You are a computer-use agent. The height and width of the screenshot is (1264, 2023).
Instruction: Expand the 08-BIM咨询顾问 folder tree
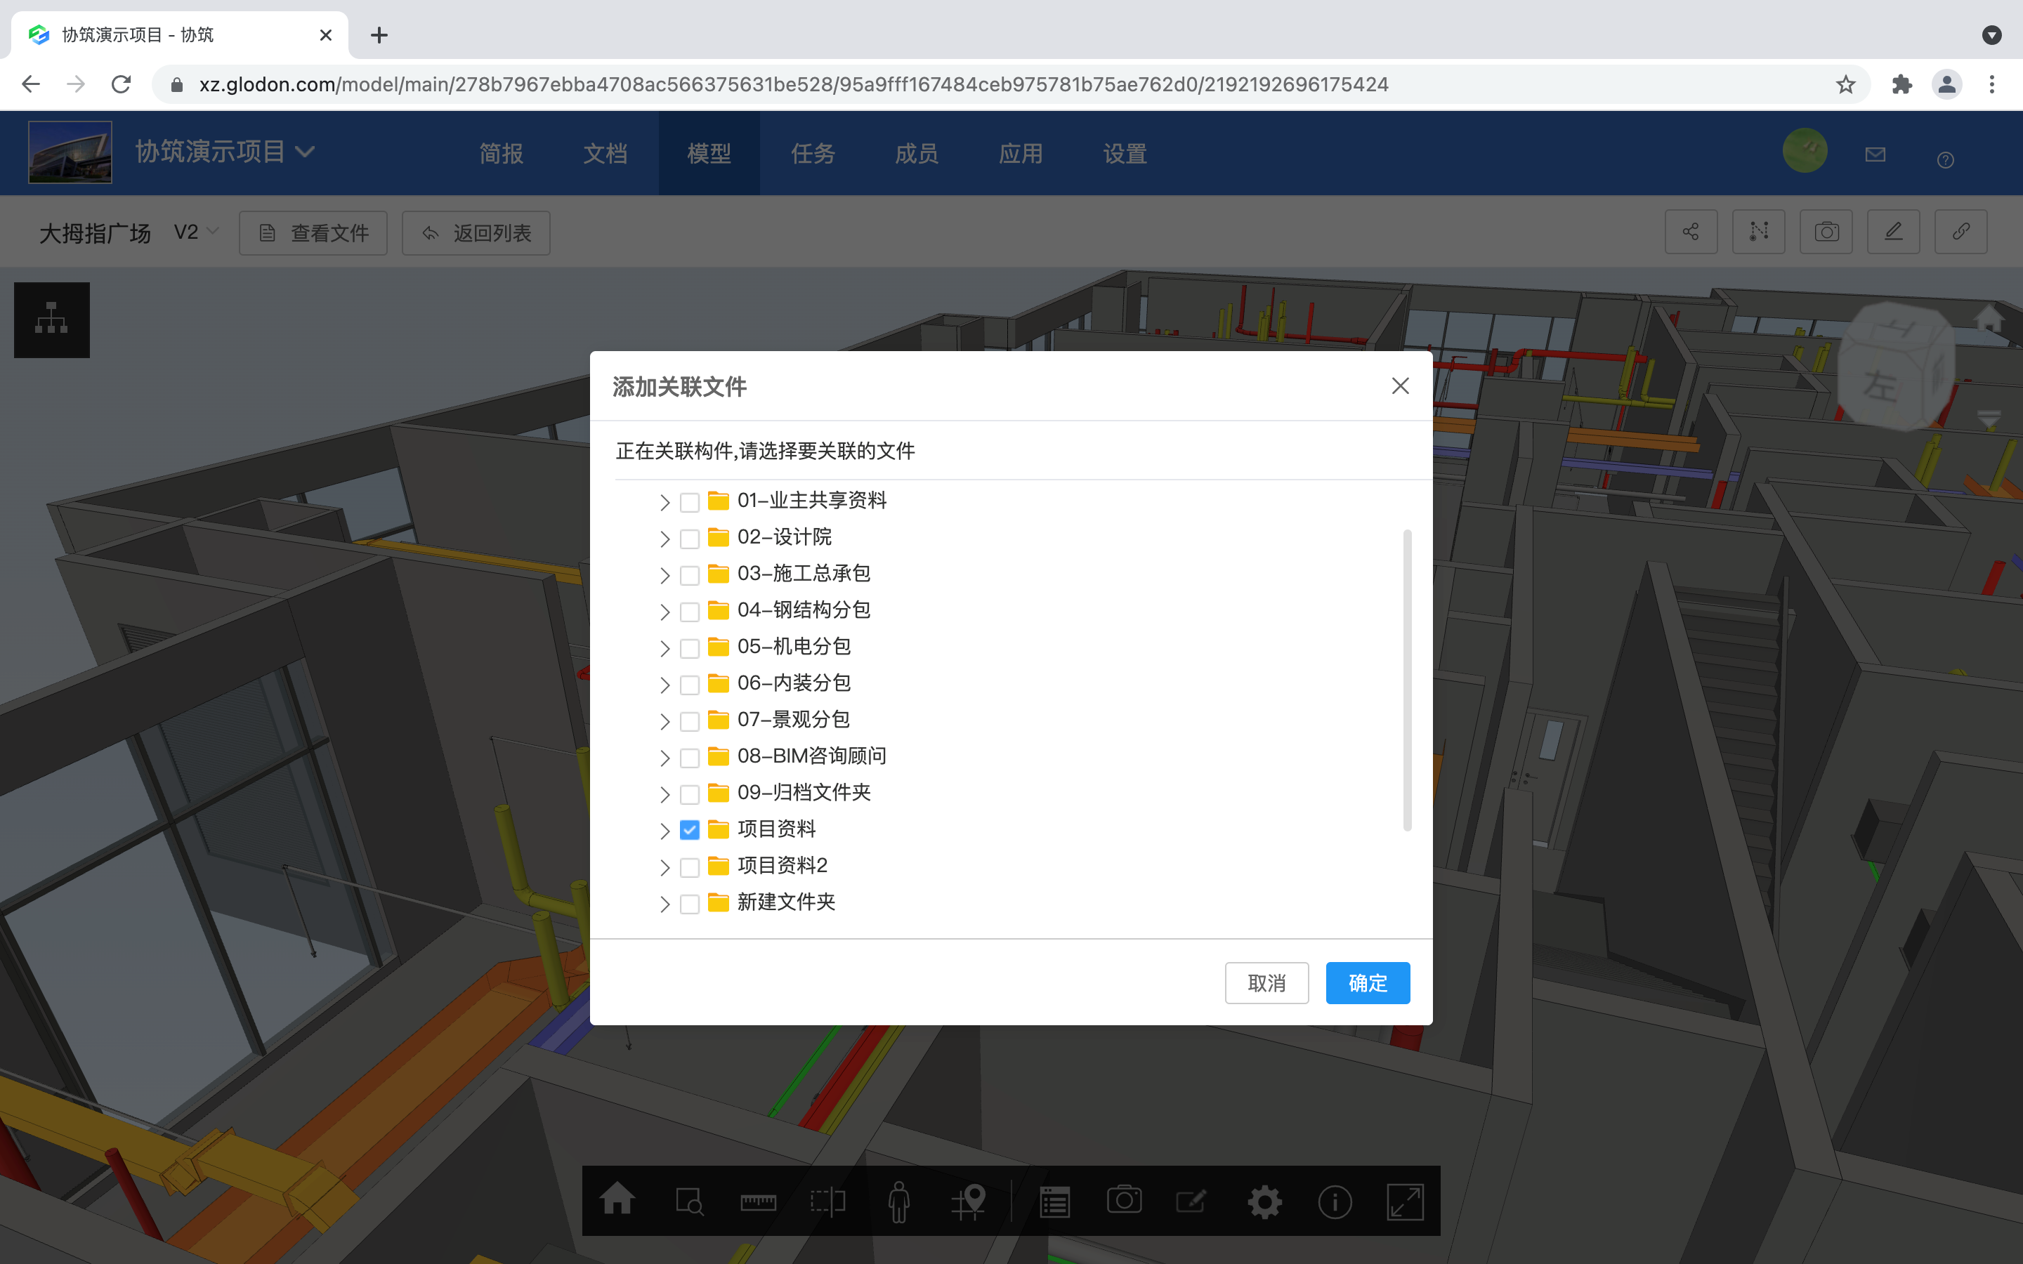point(664,758)
